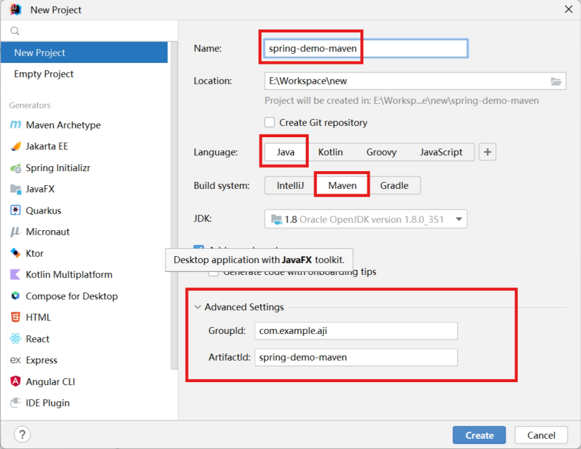Enable the Create Git repository checkbox
The height and width of the screenshot is (449, 581).
tap(270, 122)
